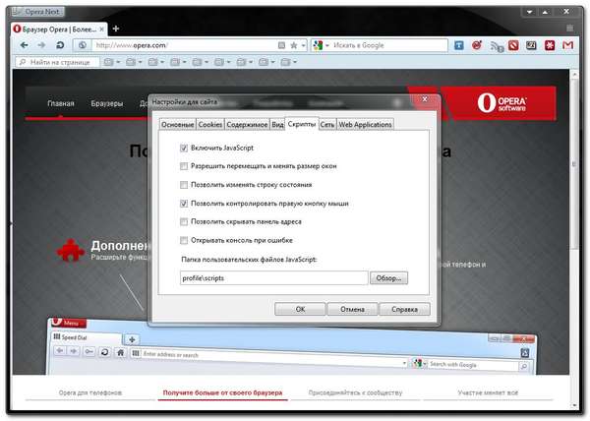Open a new tab with plus button
Image resolution: width=590 pixels, height=421 pixels.
(116, 29)
